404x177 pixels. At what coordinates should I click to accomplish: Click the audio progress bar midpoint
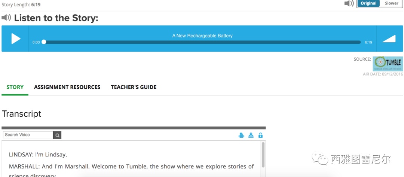pyautogui.click(x=202, y=42)
